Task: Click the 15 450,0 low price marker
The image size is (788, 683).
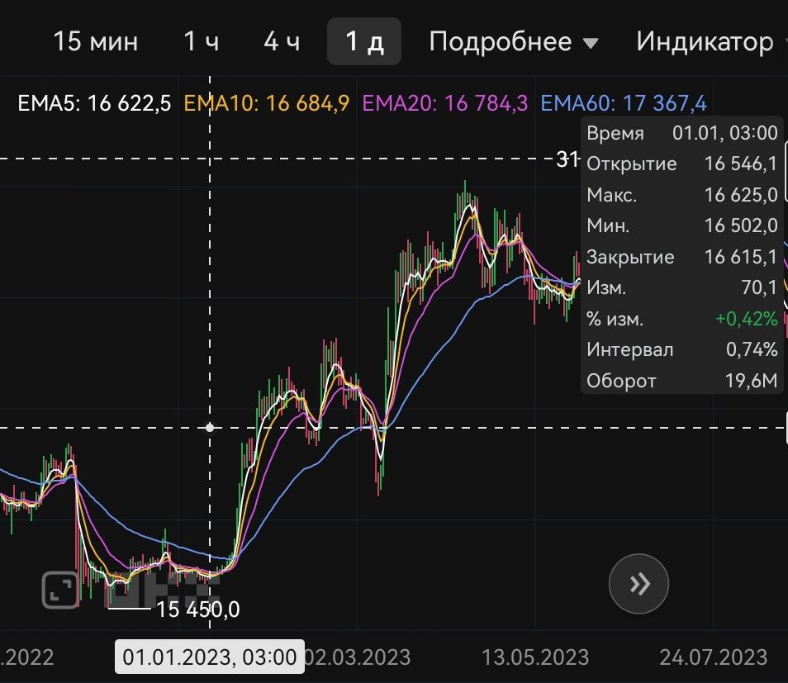Action: tap(198, 609)
